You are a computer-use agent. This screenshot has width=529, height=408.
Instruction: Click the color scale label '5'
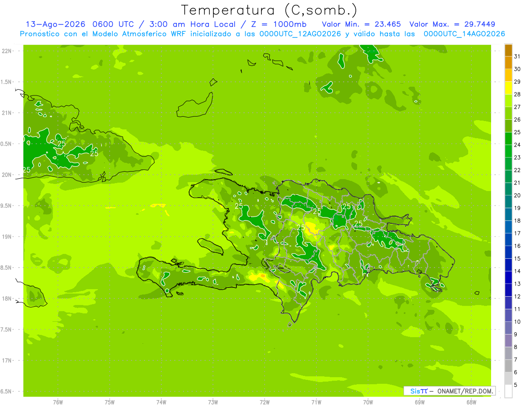[x=516, y=385]
